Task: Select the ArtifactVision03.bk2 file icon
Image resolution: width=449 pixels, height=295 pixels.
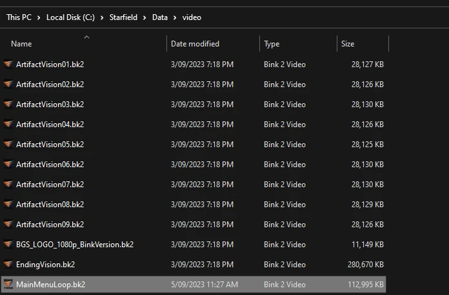Action: coord(8,105)
